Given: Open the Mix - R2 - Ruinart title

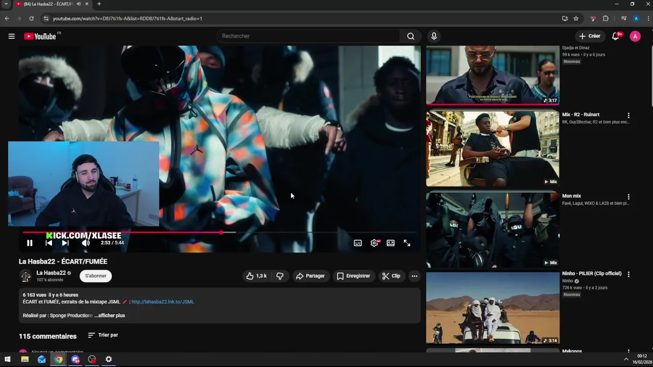Looking at the screenshot, I should pos(581,115).
